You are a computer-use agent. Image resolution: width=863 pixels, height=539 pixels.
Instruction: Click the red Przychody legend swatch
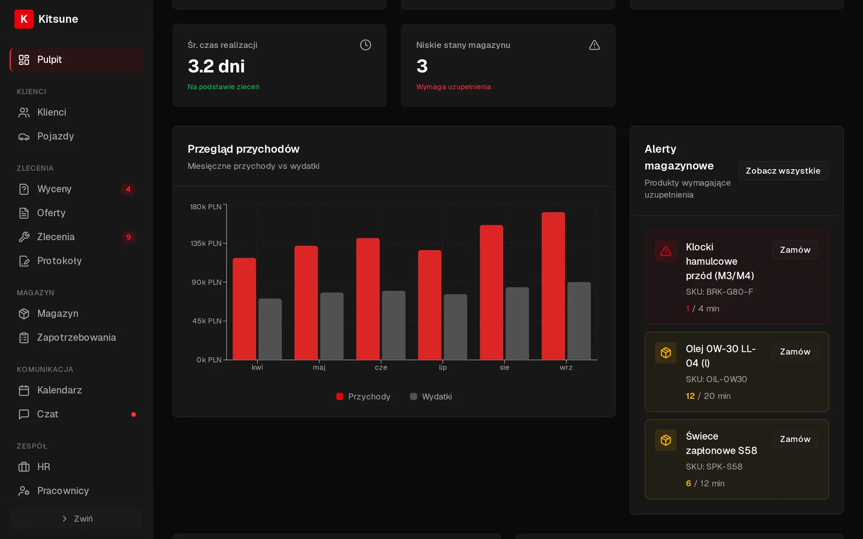340,397
